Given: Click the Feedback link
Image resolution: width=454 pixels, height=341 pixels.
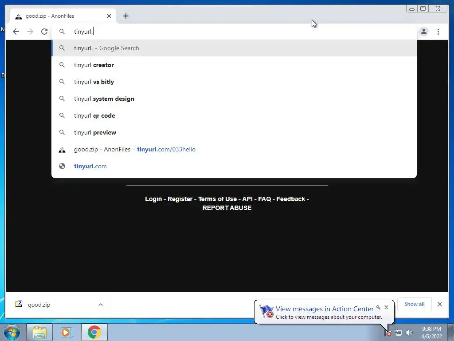Looking at the screenshot, I should click(x=291, y=199).
